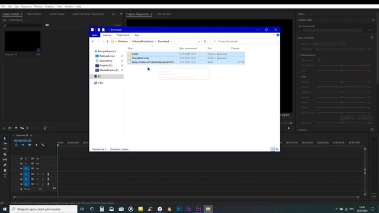Screen dimensions: 379x213
Task: Open the Window menu in Premiere
Action: click(69, 7)
